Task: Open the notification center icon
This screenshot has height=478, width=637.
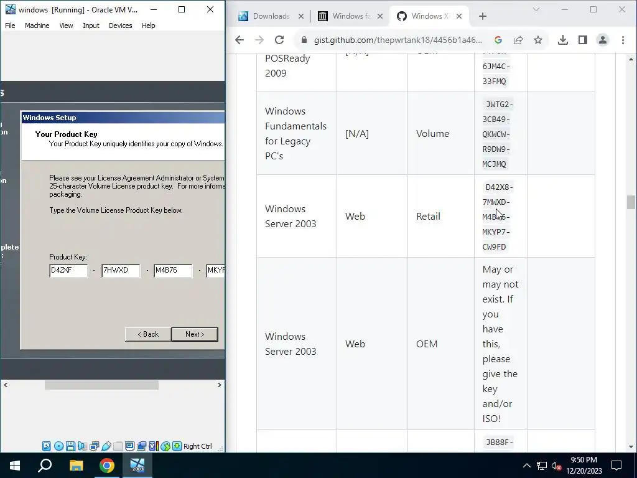Action: 616,466
